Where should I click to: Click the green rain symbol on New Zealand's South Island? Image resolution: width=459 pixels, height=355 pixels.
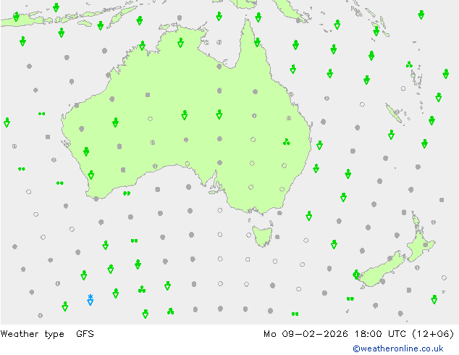(356, 275)
